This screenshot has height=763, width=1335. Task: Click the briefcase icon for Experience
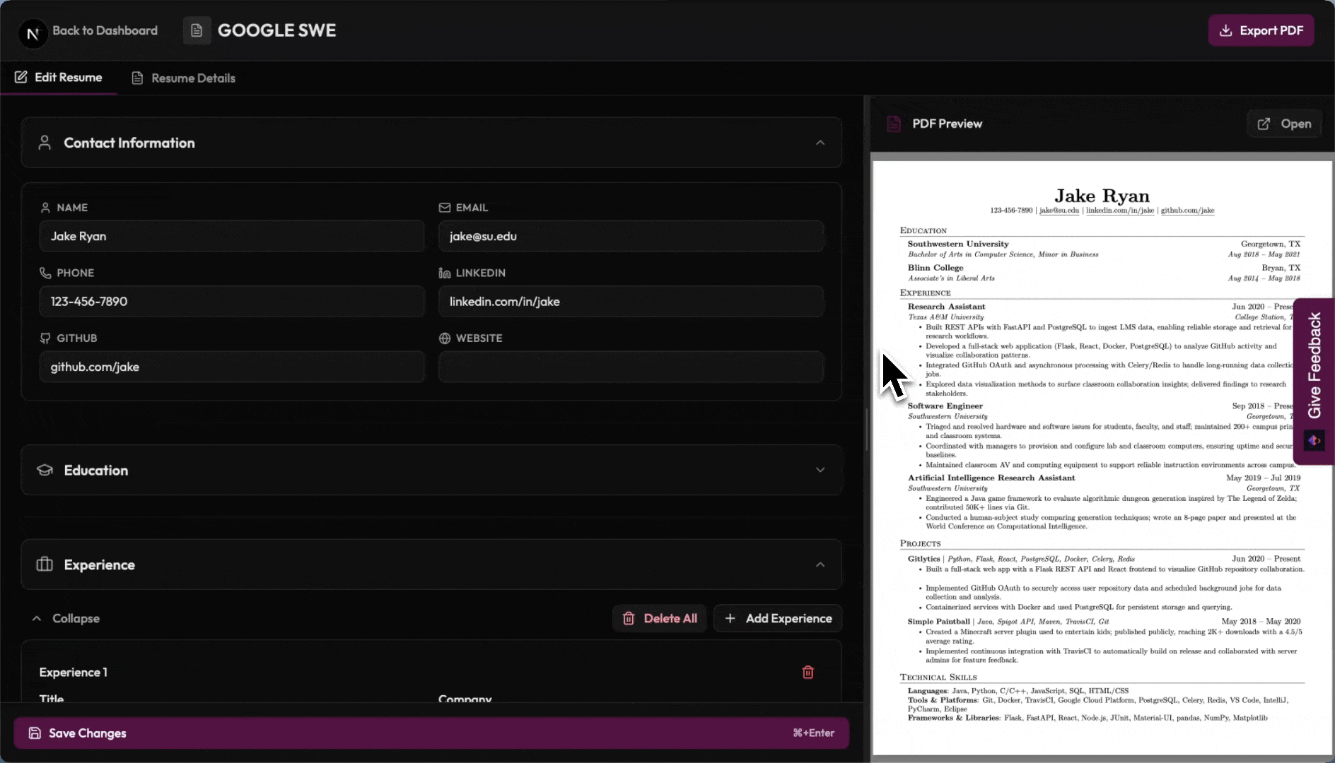(x=45, y=564)
